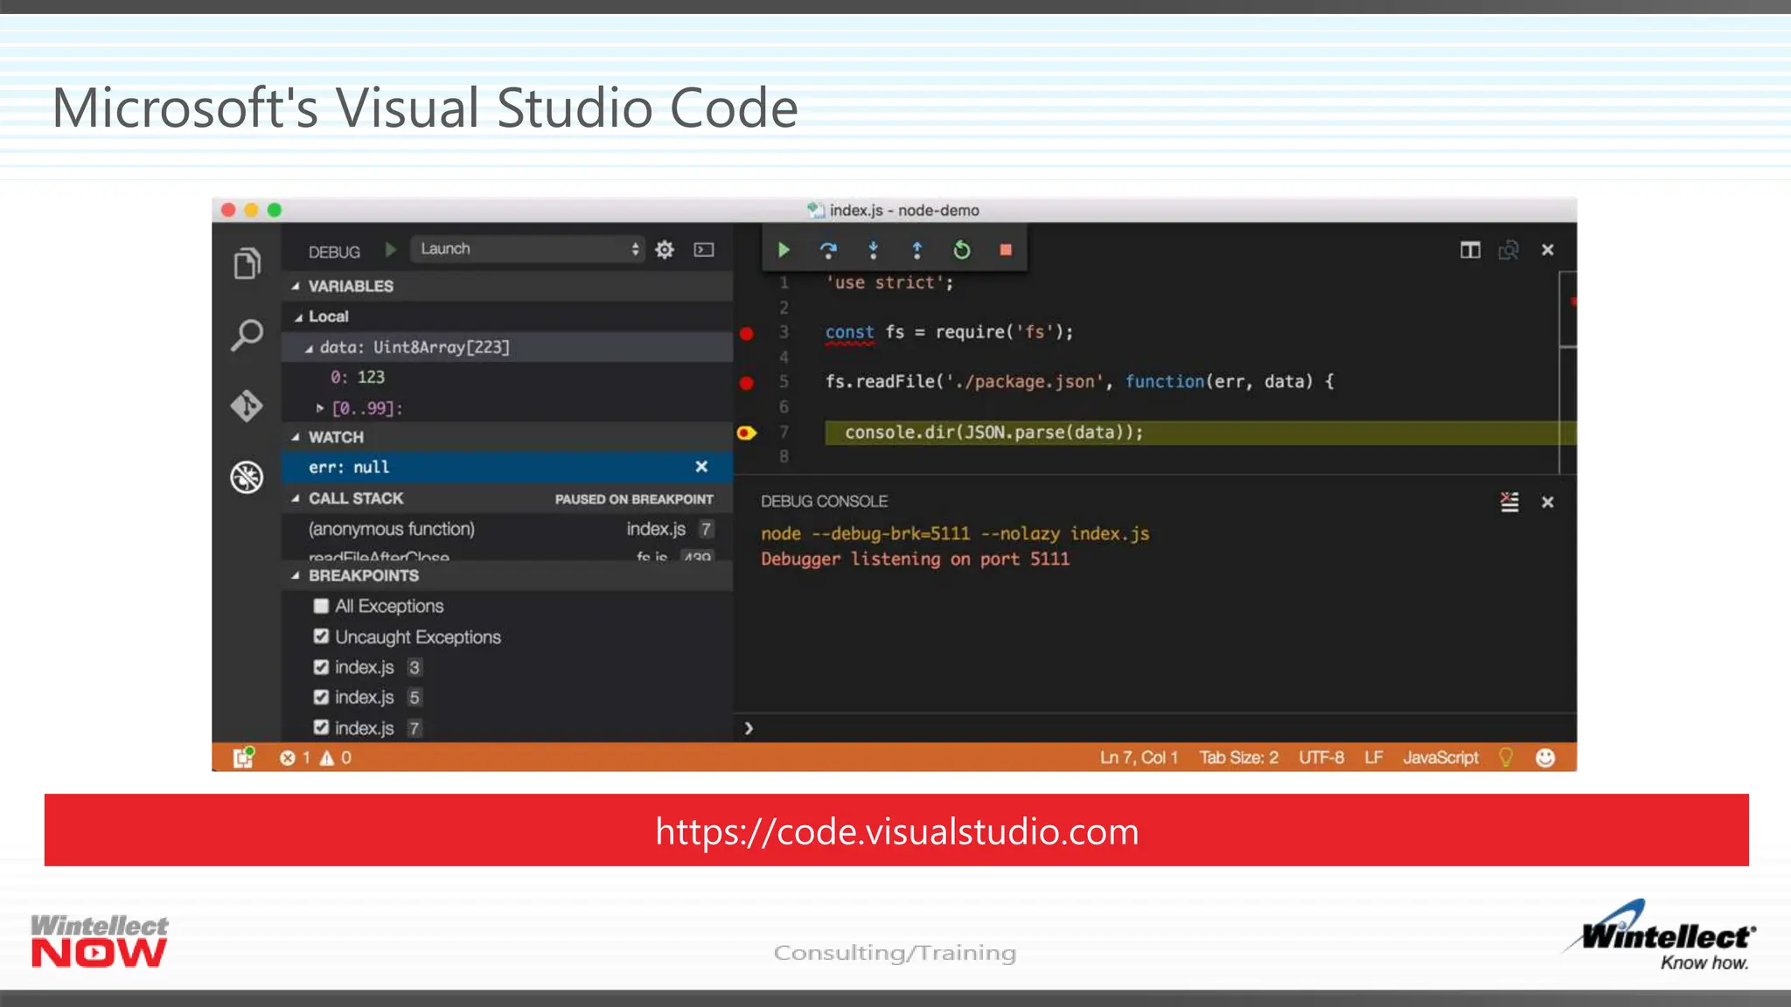1791x1007 pixels.
Task: Start debugging with green play arrow beside DEBUG
Action: pos(391,250)
